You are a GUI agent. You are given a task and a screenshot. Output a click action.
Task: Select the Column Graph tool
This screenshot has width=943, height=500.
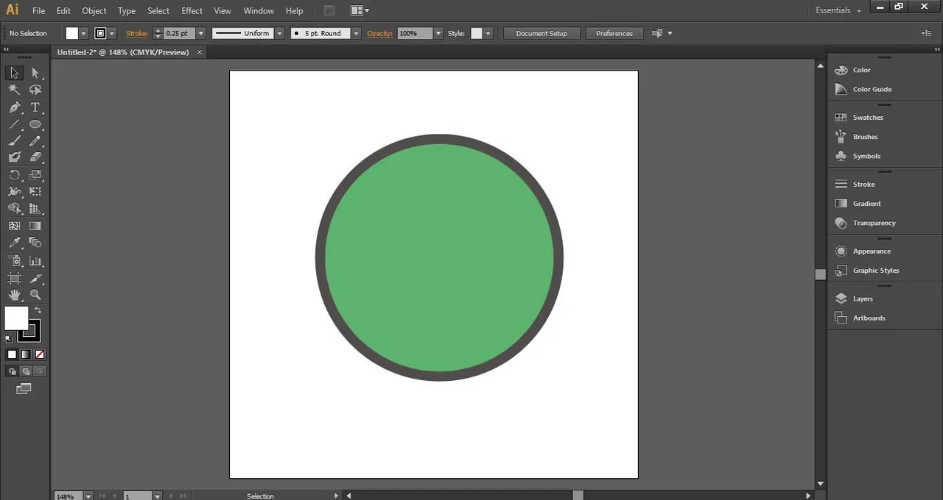pos(35,261)
